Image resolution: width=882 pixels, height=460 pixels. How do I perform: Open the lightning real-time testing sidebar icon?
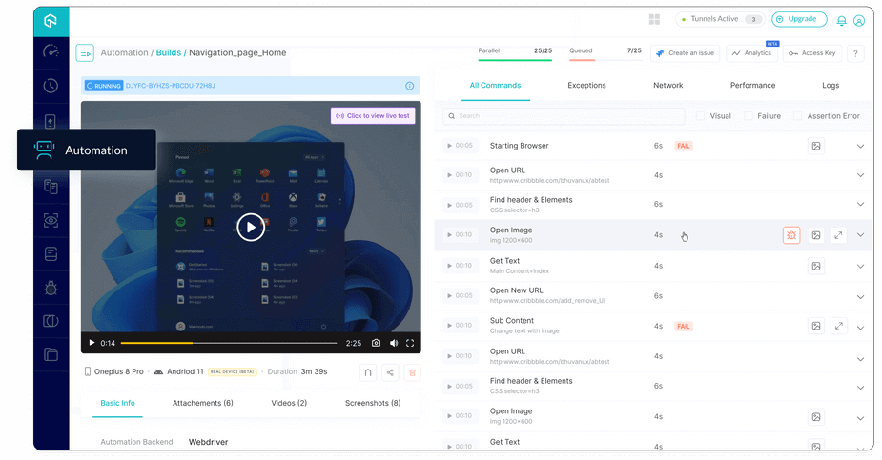pos(51,121)
